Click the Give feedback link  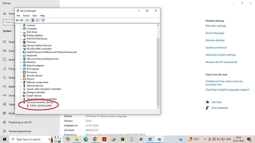pos(220,108)
